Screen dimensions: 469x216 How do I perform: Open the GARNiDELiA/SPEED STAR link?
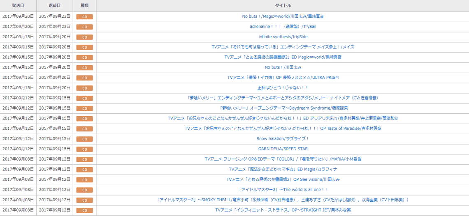click(283, 149)
